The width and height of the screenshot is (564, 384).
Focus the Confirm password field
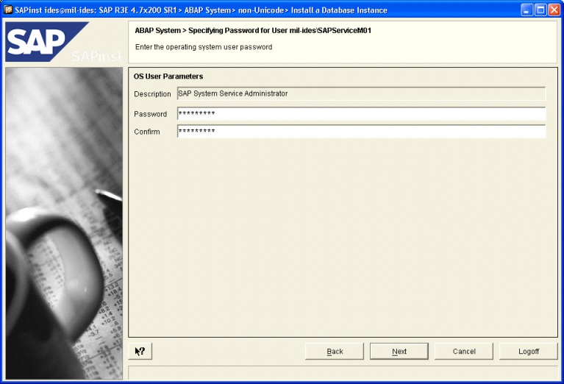tap(361, 131)
